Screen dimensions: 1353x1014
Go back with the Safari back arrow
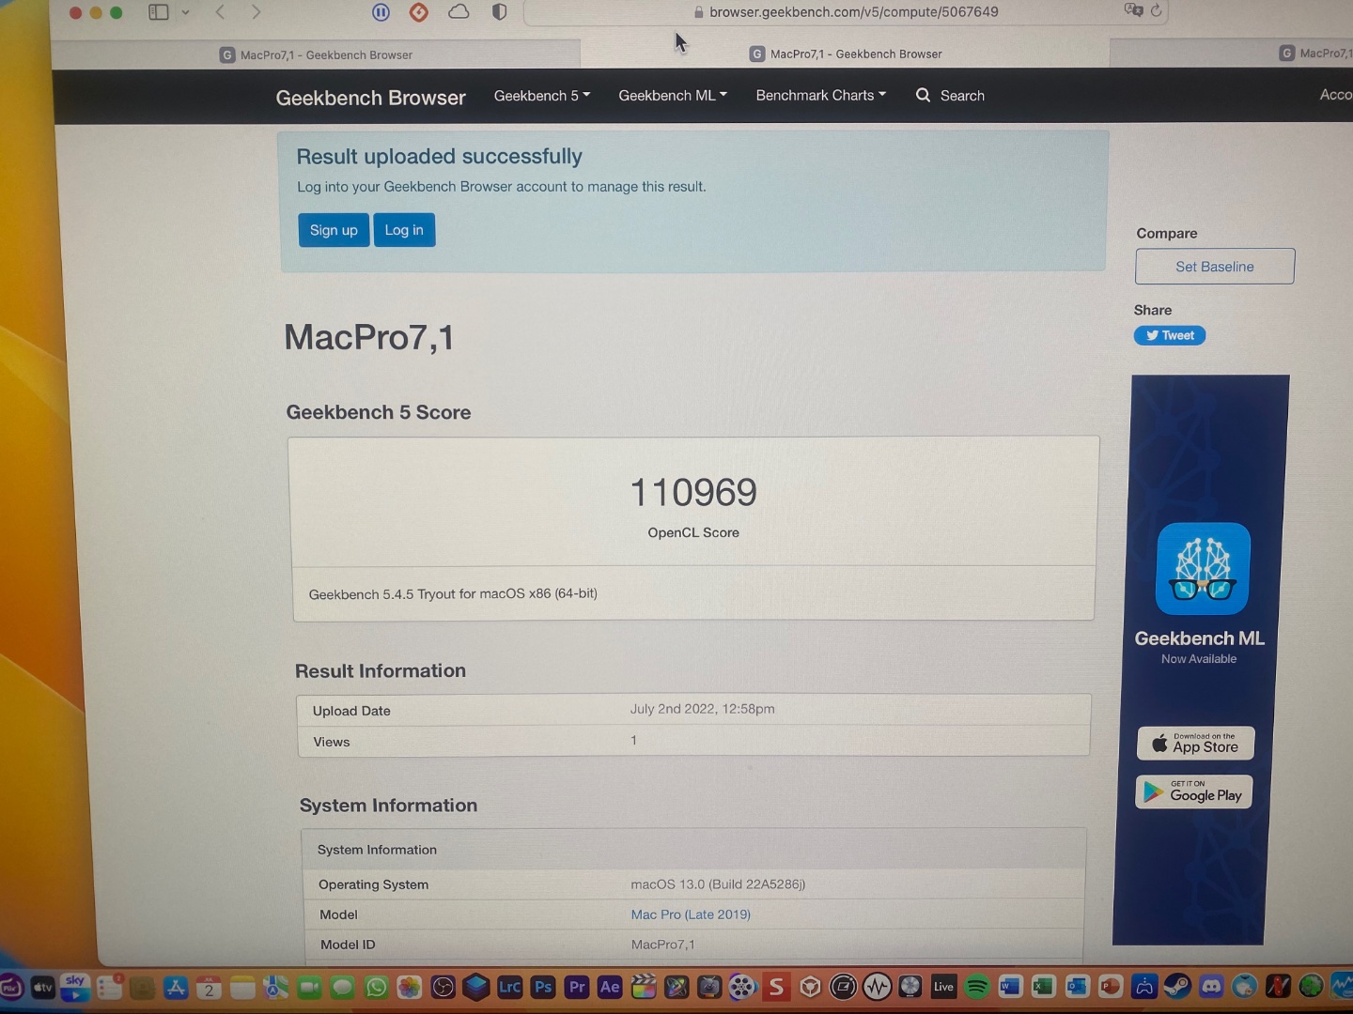pos(221,12)
